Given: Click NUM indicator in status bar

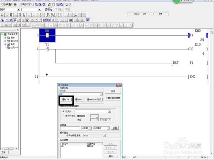Looking at the screenshot, I should pos(204,157).
